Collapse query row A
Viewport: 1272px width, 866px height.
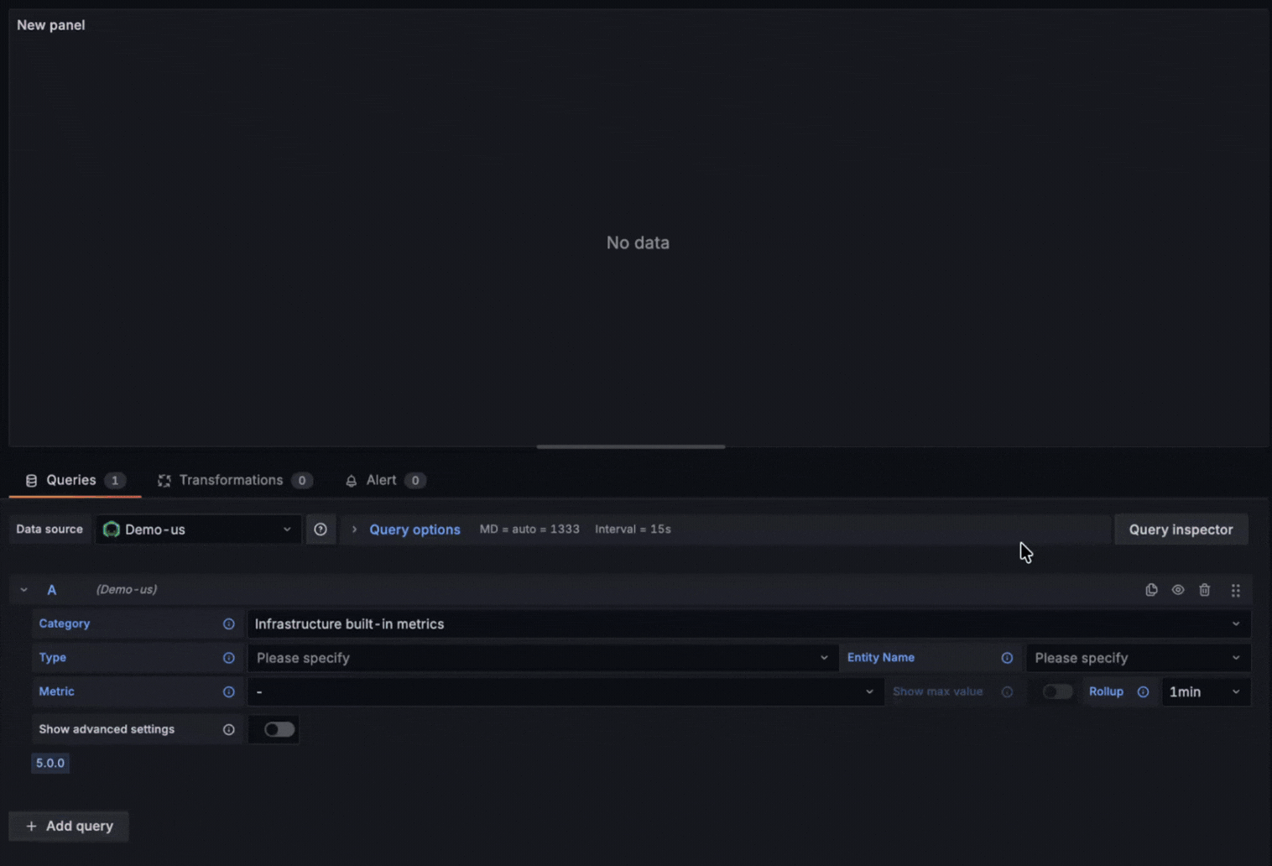(x=23, y=590)
